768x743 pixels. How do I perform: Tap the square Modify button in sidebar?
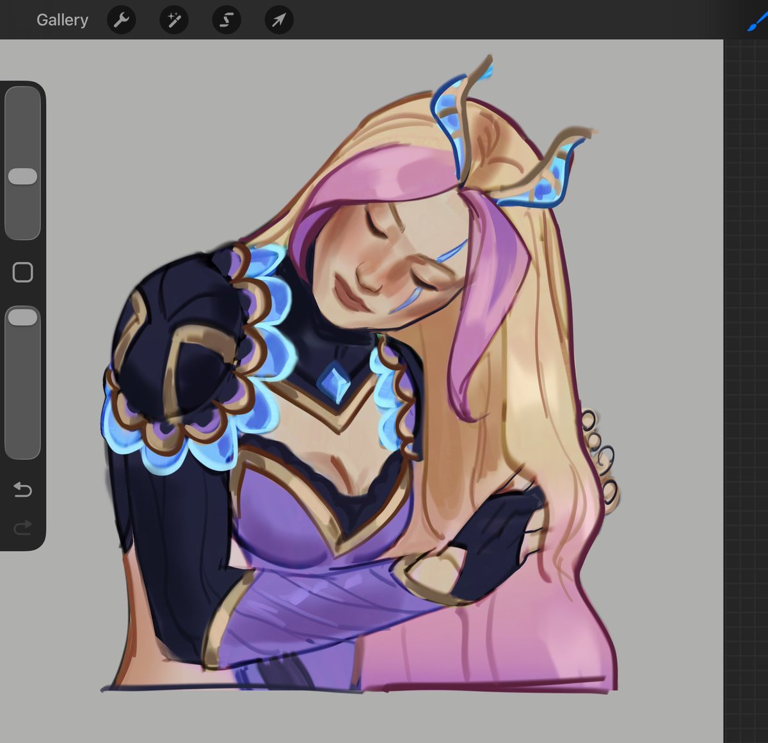click(22, 272)
